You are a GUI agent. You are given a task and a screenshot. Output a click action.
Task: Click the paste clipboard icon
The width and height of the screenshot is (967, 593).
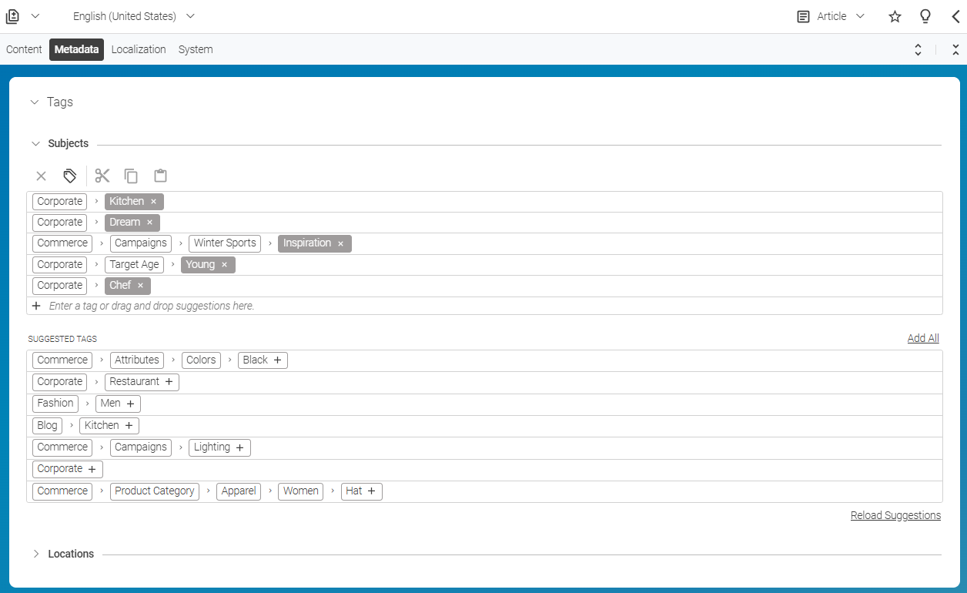point(160,176)
